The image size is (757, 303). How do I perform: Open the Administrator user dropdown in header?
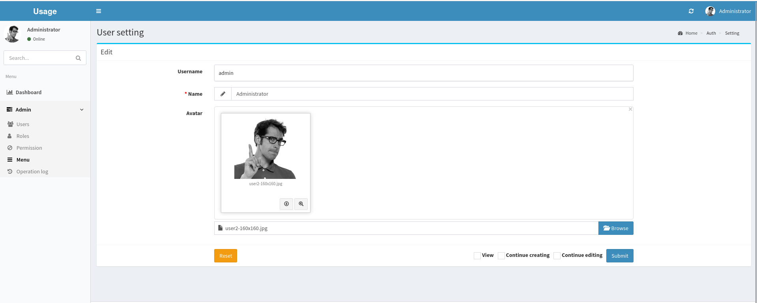(735, 11)
